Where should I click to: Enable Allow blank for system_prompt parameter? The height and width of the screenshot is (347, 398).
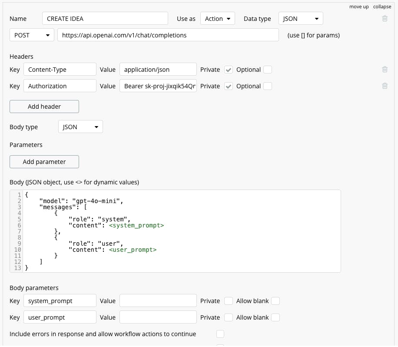tap(275, 301)
